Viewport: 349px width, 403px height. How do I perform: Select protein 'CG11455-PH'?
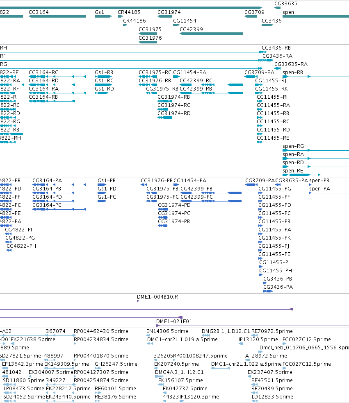(x=276, y=271)
